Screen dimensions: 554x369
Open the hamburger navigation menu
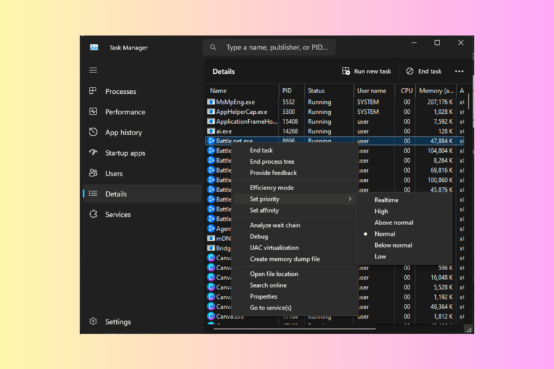coord(93,70)
